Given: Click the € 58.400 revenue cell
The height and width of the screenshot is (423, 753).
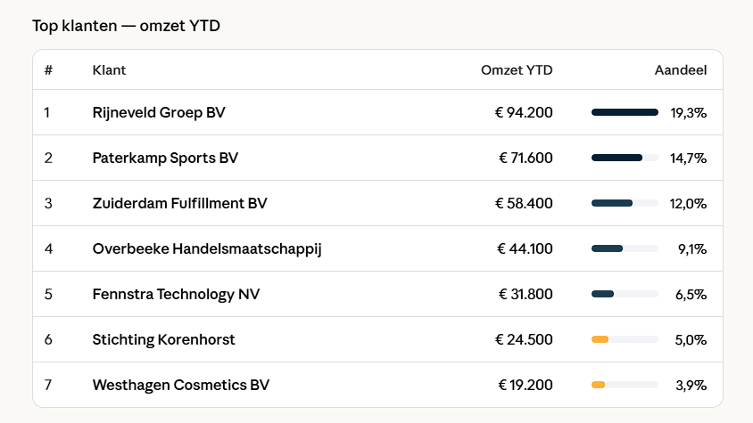Looking at the screenshot, I should coord(524,203).
